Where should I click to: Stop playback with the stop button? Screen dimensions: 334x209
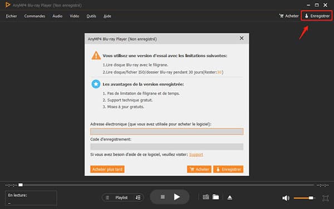tap(163, 197)
